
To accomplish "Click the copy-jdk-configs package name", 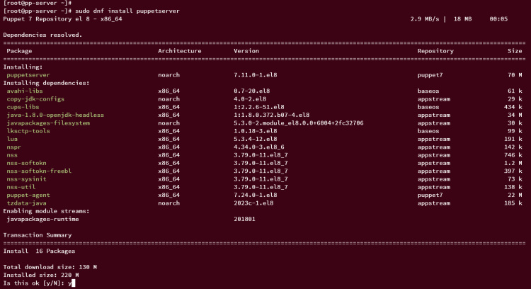I will click(32, 98).
